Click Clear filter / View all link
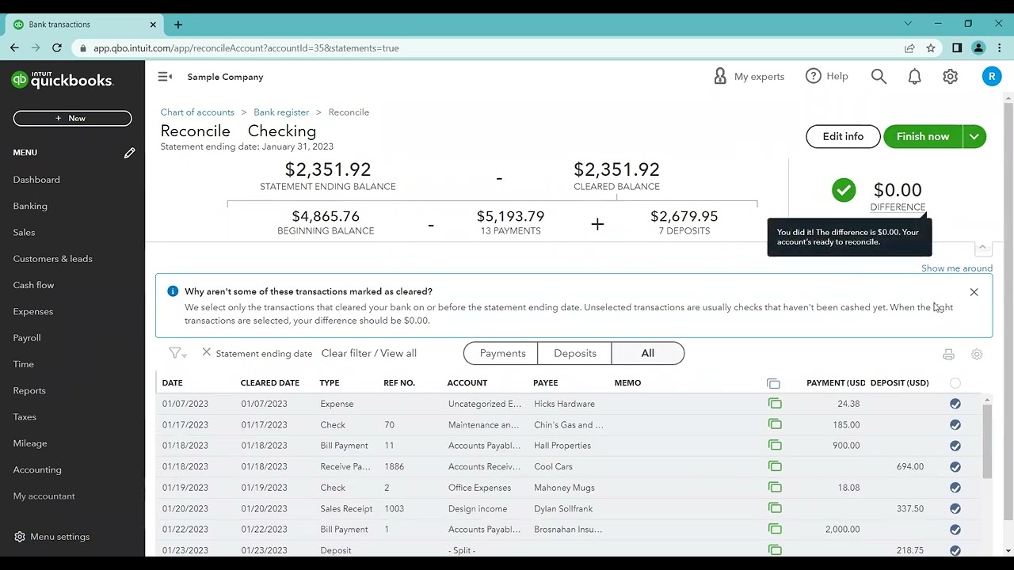This screenshot has height=570, width=1014. pos(369,353)
